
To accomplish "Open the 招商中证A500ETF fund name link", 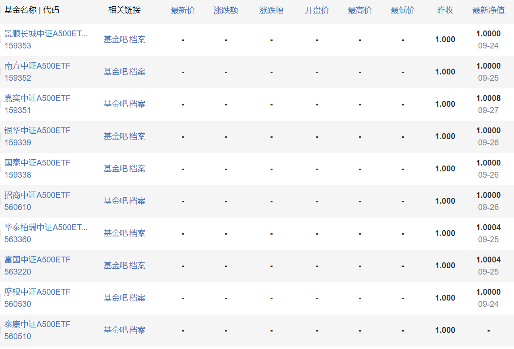I will point(37,195).
